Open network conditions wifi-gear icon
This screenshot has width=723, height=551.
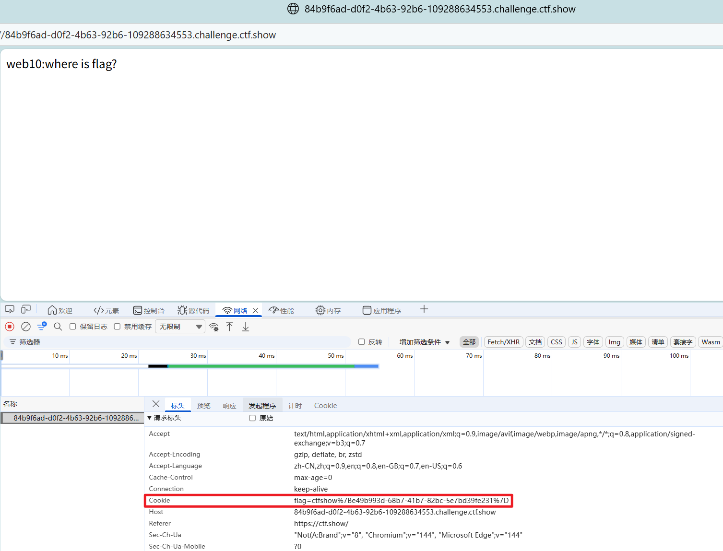tap(214, 327)
